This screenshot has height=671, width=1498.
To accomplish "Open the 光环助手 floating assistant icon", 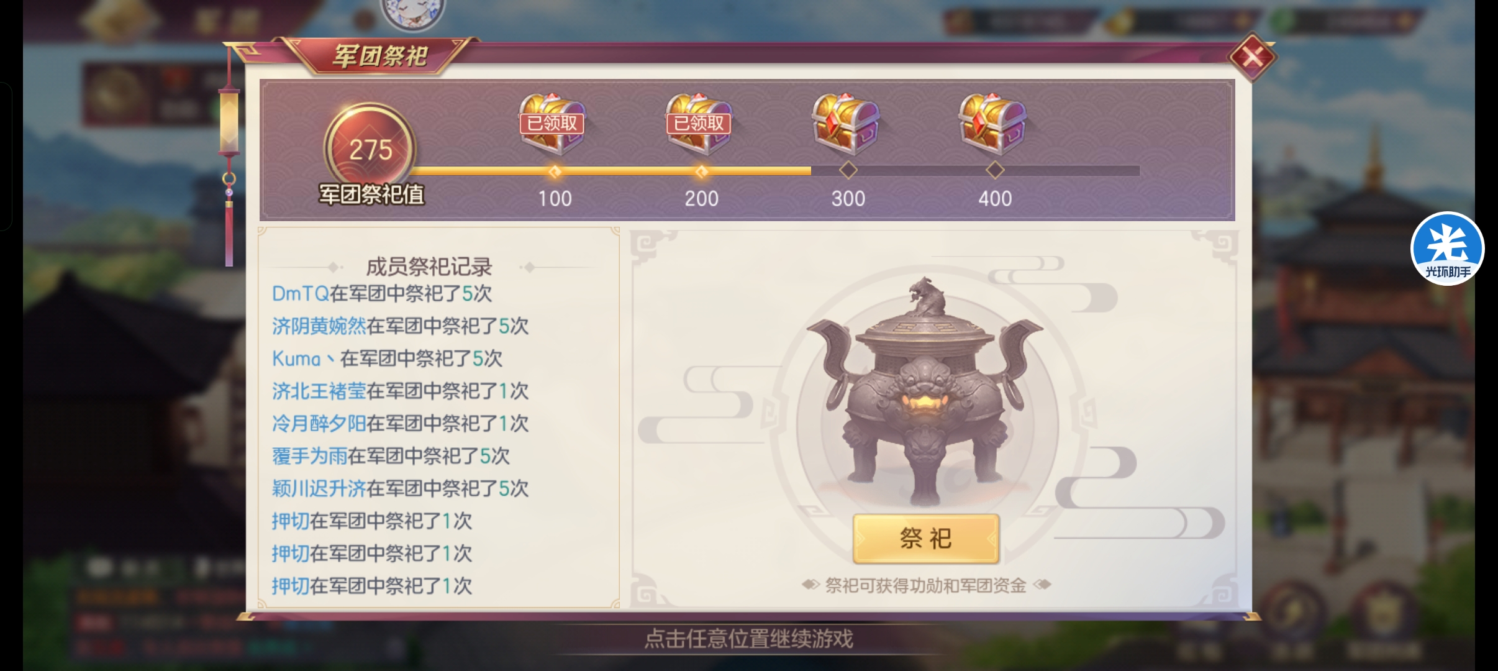I will coord(1448,249).
